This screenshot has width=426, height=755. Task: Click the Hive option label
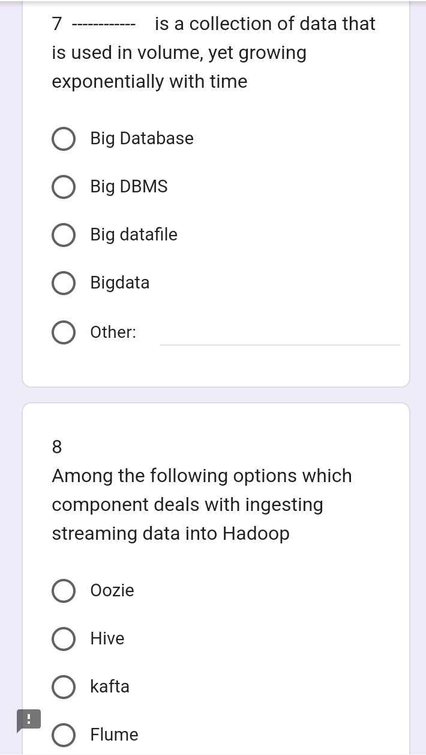(x=107, y=638)
